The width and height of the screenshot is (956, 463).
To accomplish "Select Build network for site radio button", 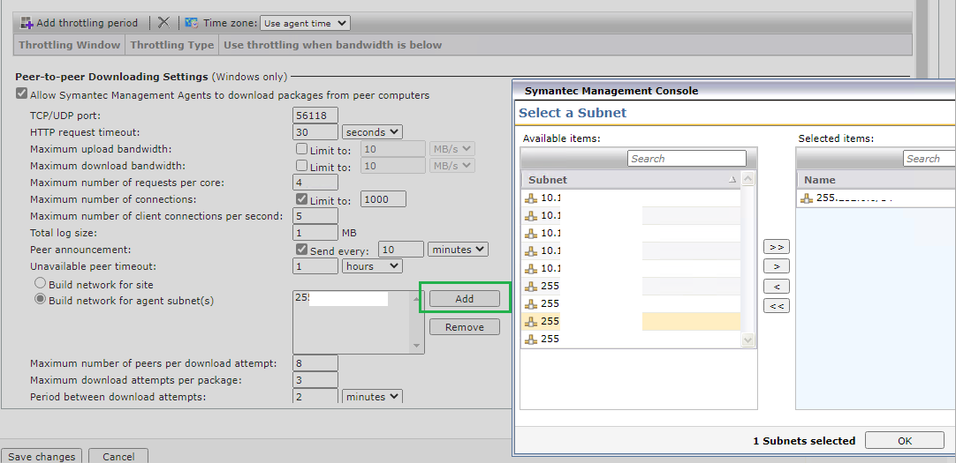I will (x=41, y=283).
